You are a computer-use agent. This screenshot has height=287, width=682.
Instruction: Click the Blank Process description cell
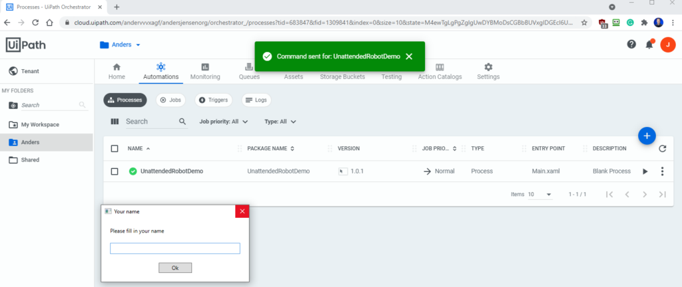[x=611, y=171]
